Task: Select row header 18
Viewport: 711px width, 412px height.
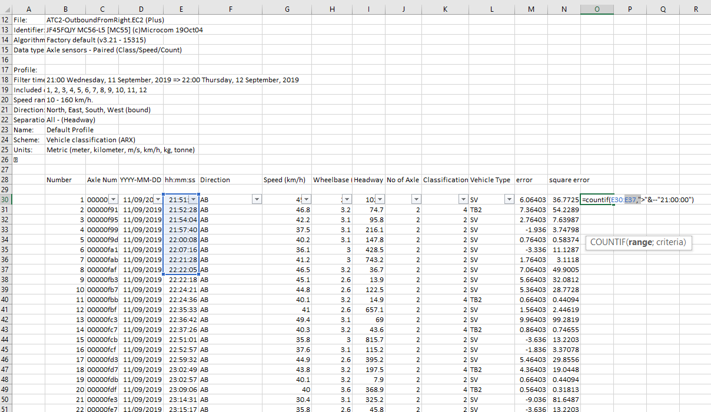Action: click(5, 80)
